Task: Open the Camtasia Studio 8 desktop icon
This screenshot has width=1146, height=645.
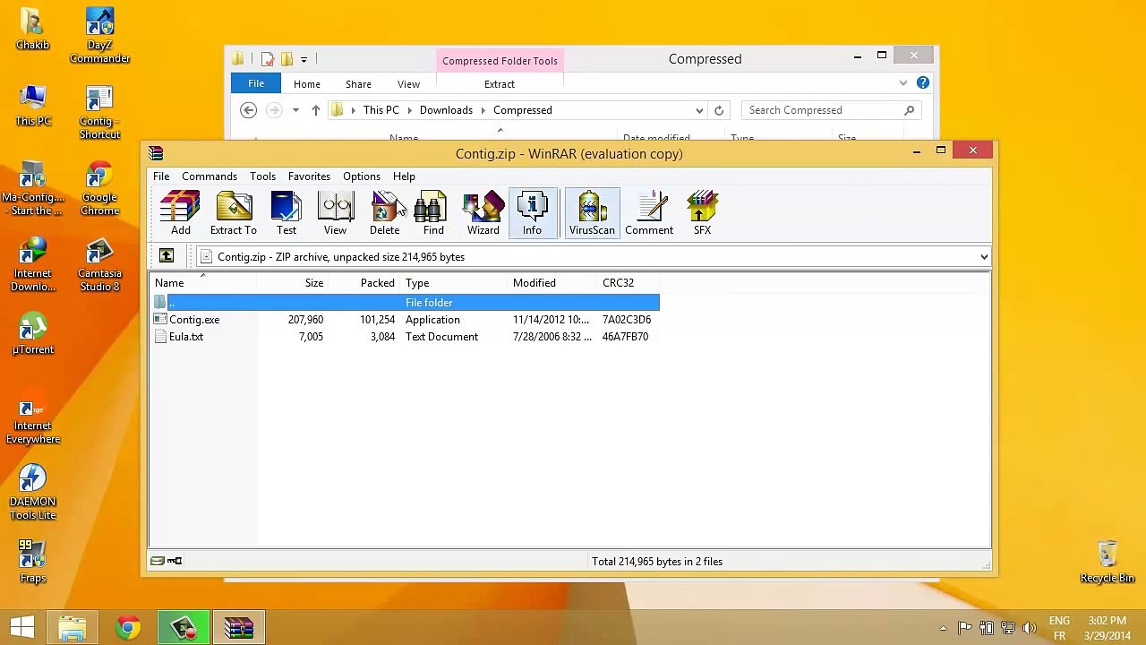Action: [x=99, y=265]
